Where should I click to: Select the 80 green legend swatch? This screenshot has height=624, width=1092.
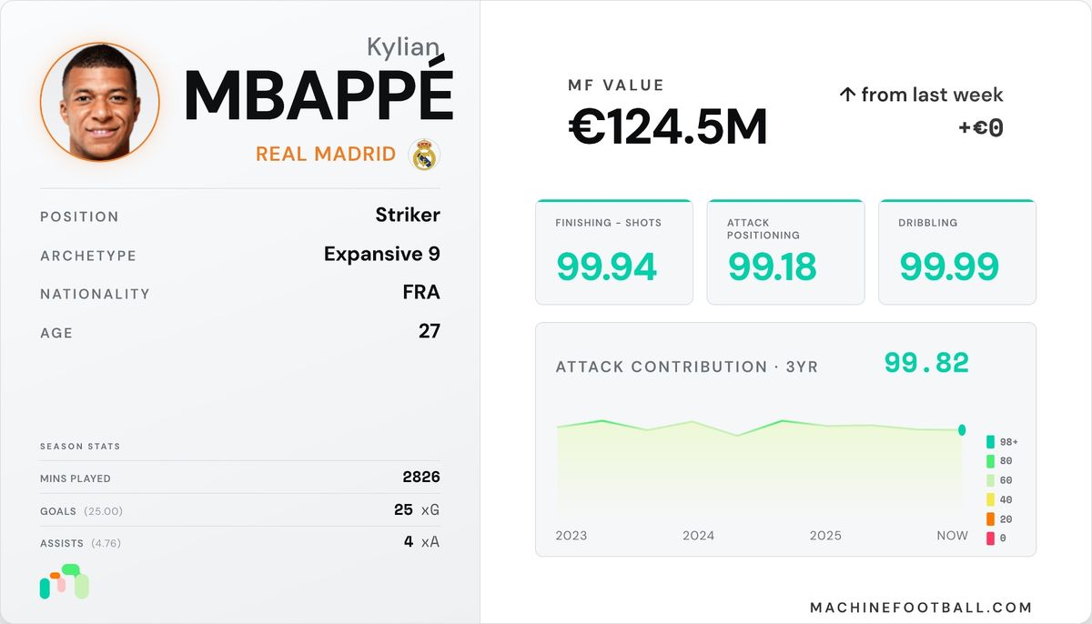click(x=990, y=461)
